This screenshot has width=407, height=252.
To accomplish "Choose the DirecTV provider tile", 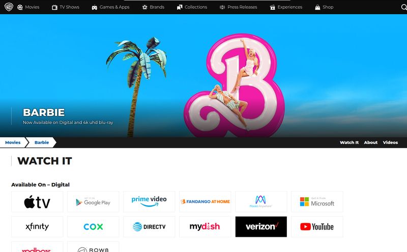I will point(149,227).
